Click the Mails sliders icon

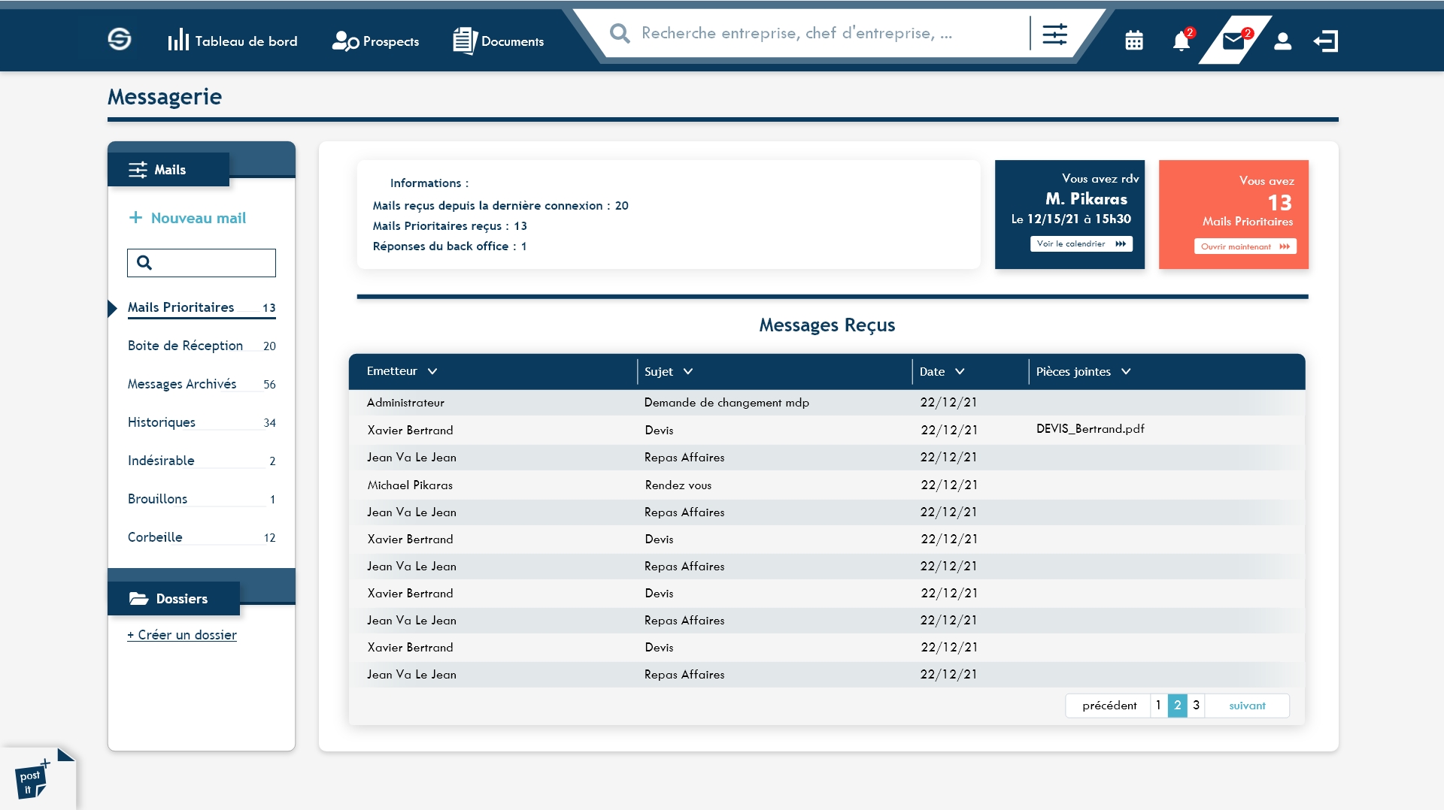[x=138, y=170]
